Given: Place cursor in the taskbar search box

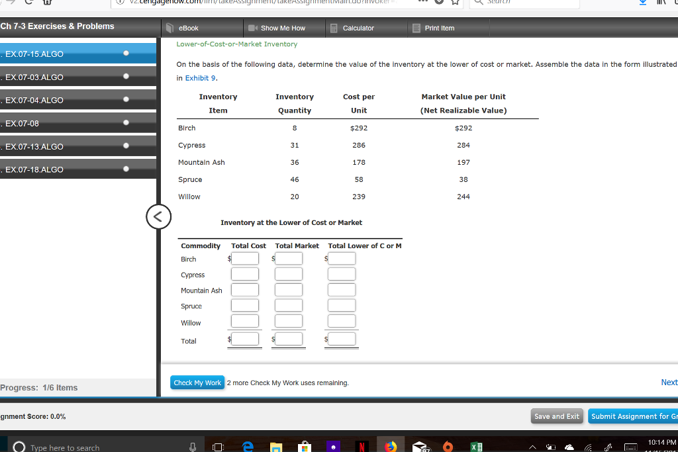Looking at the screenshot, I should pyautogui.click(x=99, y=447).
